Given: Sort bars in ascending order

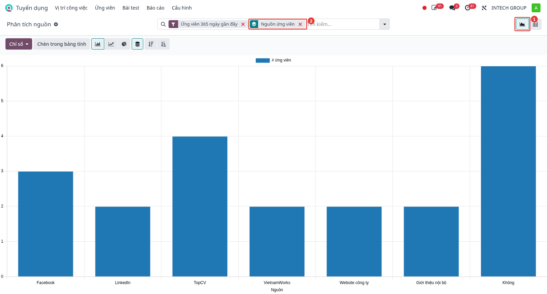Looking at the screenshot, I should click(x=163, y=44).
